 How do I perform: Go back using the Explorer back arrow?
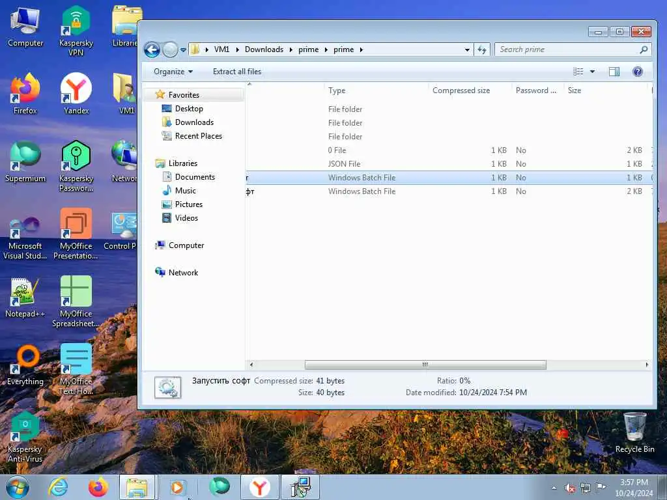[152, 49]
